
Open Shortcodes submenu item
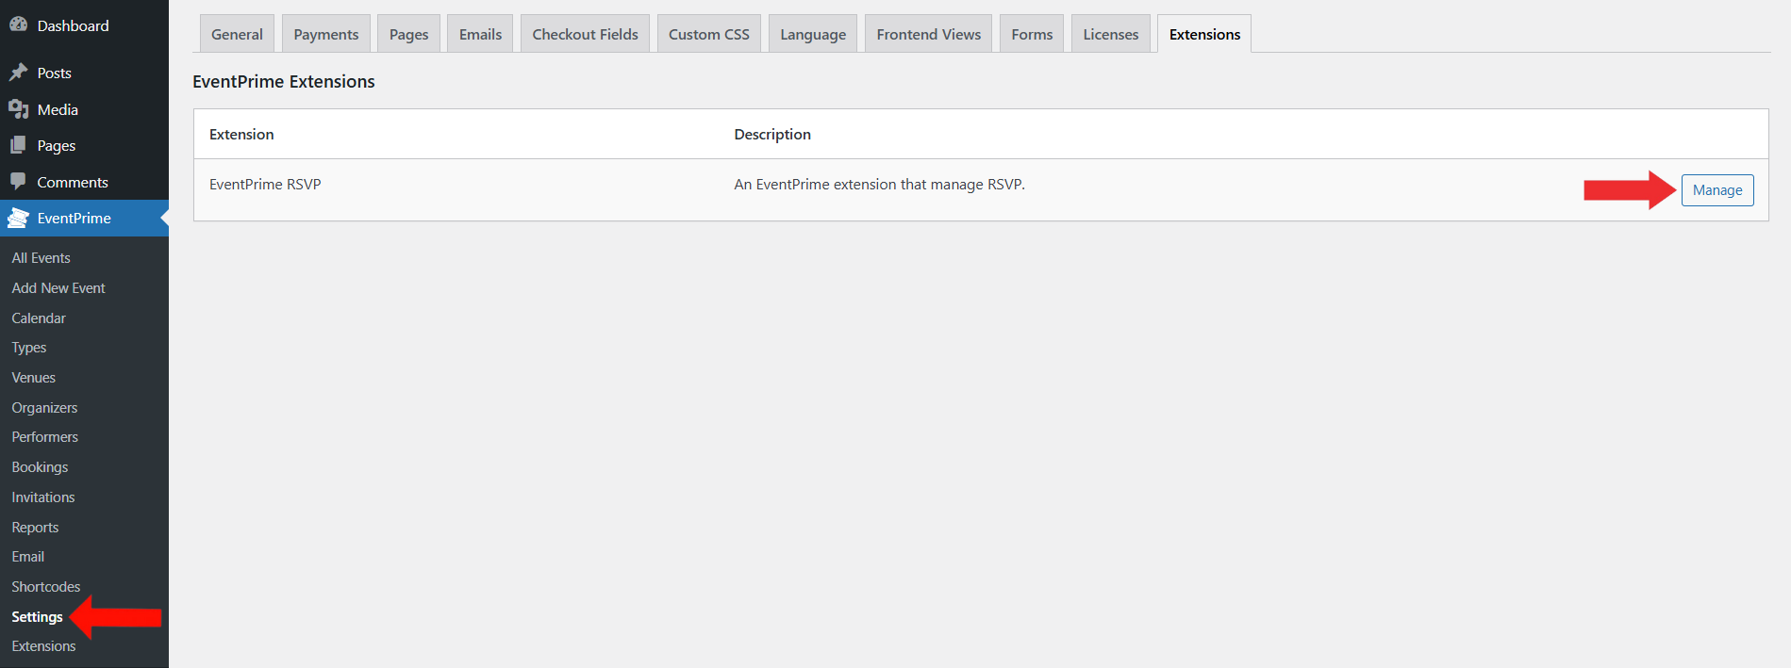[x=45, y=587]
